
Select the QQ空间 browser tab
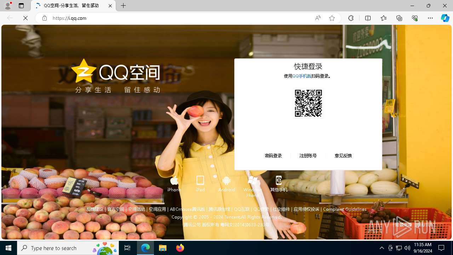pyautogui.click(x=74, y=6)
